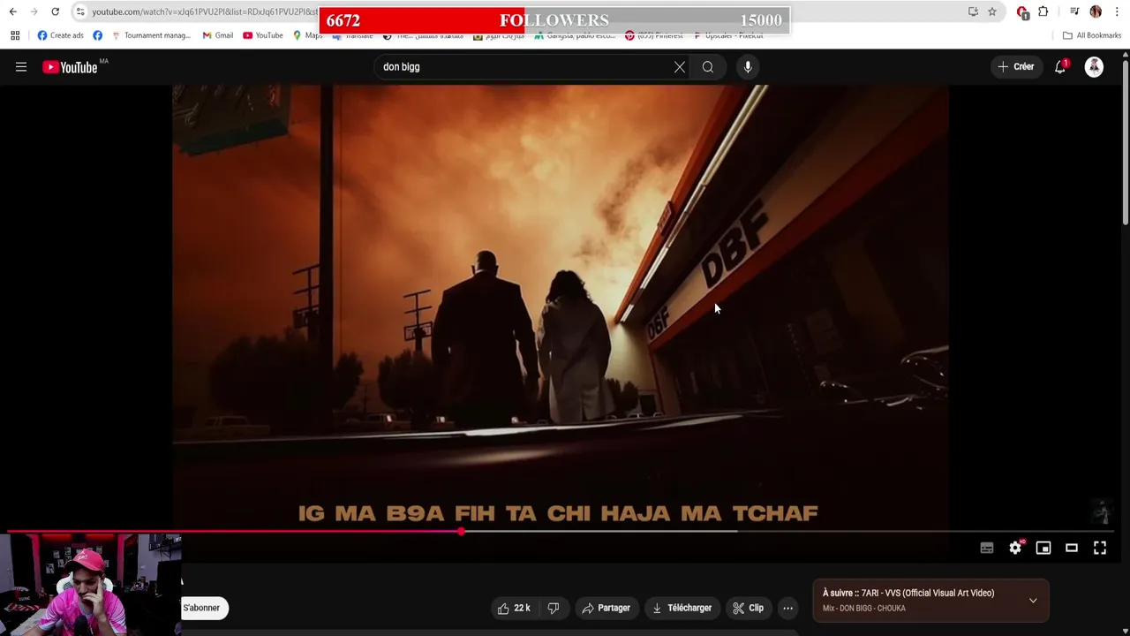Toggle theater mode view
Viewport: 1130px width, 636px height.
click(1072, 549)
